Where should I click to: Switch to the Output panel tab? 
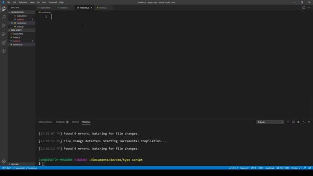click(75, 122)
